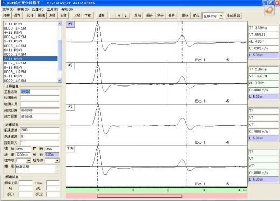280x201 pixels.
Task: Expand the 砼等级 concrete grade dropdown
Action: [x=57, y=161]
